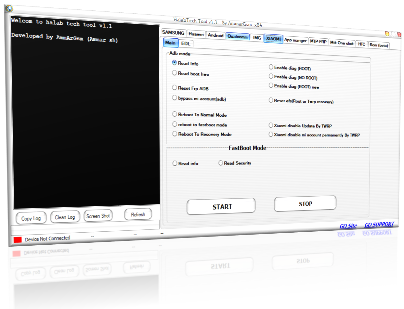This screenshot has height=309, width=404.
Task: Choose Read Security in FastBoot Mode
Action: point(235,163)
